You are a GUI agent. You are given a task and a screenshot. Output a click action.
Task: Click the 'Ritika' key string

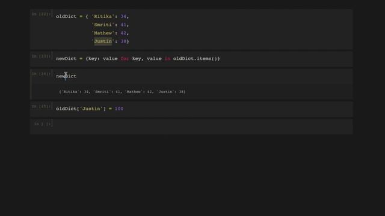[103, 16]
